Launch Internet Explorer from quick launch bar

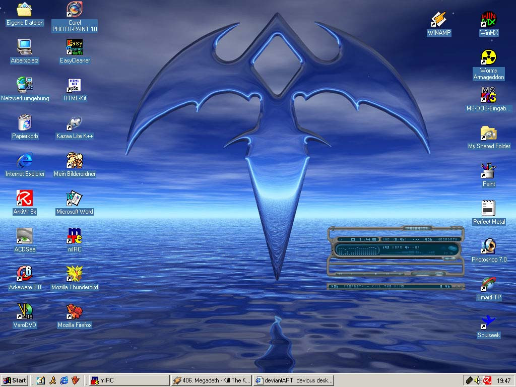pyautogui.click(x=64, y=380)
